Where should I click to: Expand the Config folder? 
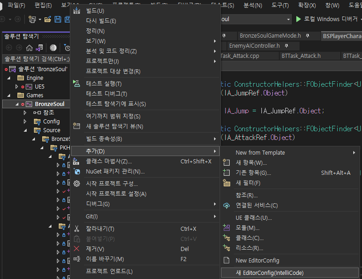click(x=25, y=122)
